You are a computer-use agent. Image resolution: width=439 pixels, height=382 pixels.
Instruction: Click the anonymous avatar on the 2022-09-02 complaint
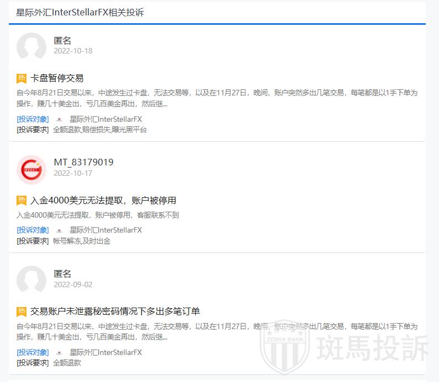pos(31,280)
